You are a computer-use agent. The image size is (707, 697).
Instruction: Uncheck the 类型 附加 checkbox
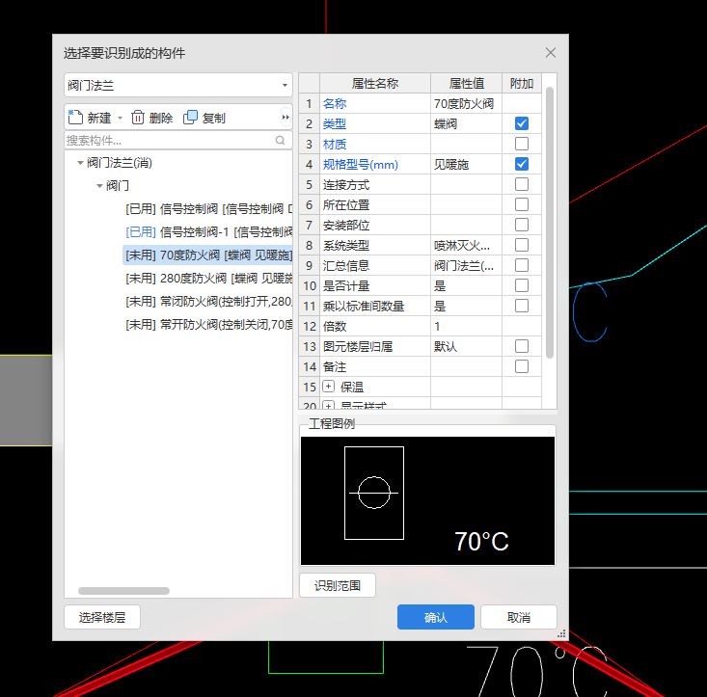(522, 123)
